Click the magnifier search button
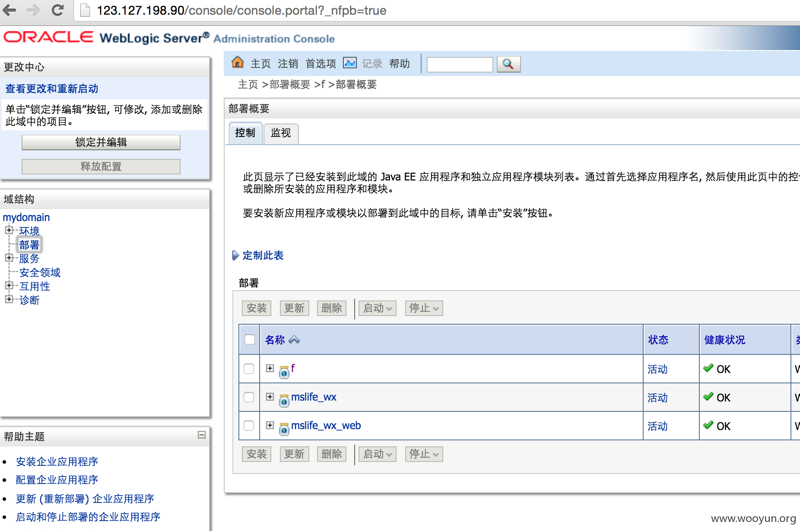 coord(508,64)
